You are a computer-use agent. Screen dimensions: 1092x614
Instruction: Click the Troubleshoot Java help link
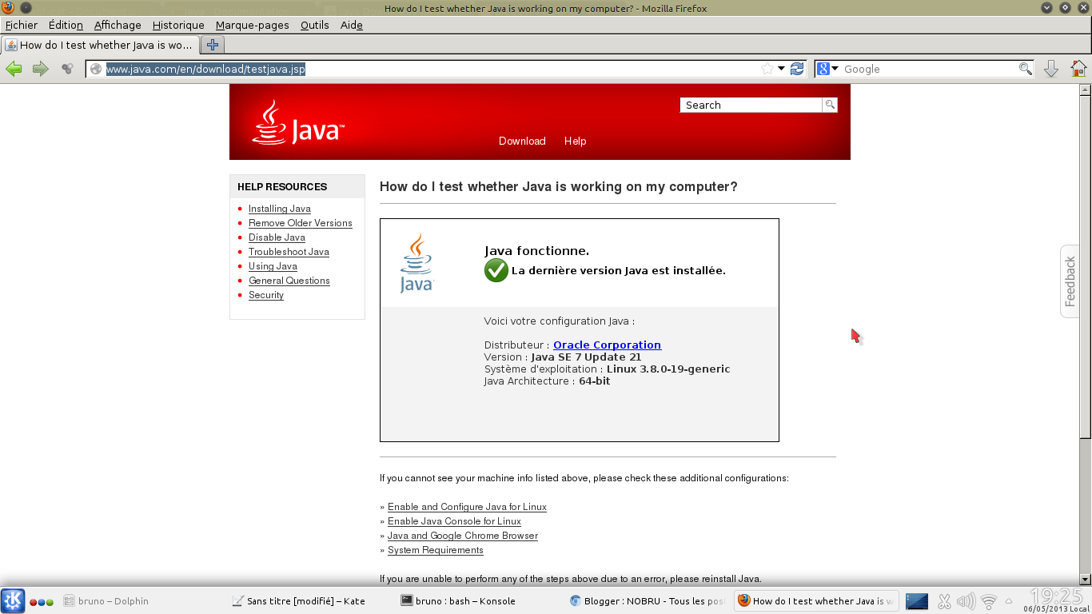289,252
